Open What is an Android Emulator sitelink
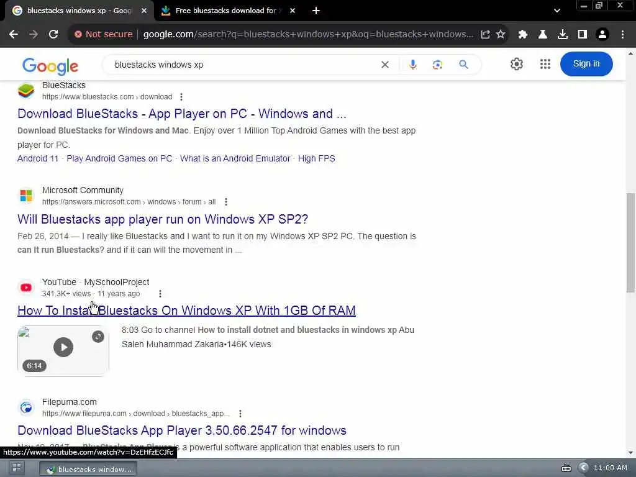The height and width of the screenshot is (477, 636). click(235, 158)
